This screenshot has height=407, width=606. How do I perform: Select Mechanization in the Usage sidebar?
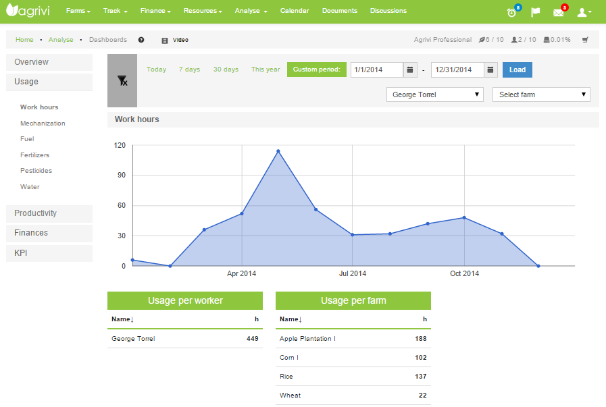click(x=43, y=124)
